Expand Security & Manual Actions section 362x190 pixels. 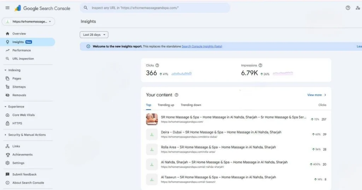click(5, 135)
